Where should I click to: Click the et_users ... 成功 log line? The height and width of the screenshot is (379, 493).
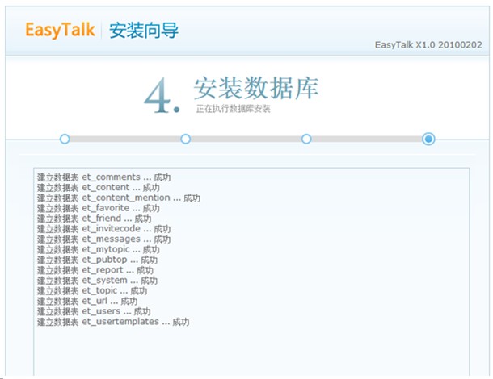[94, 312]
